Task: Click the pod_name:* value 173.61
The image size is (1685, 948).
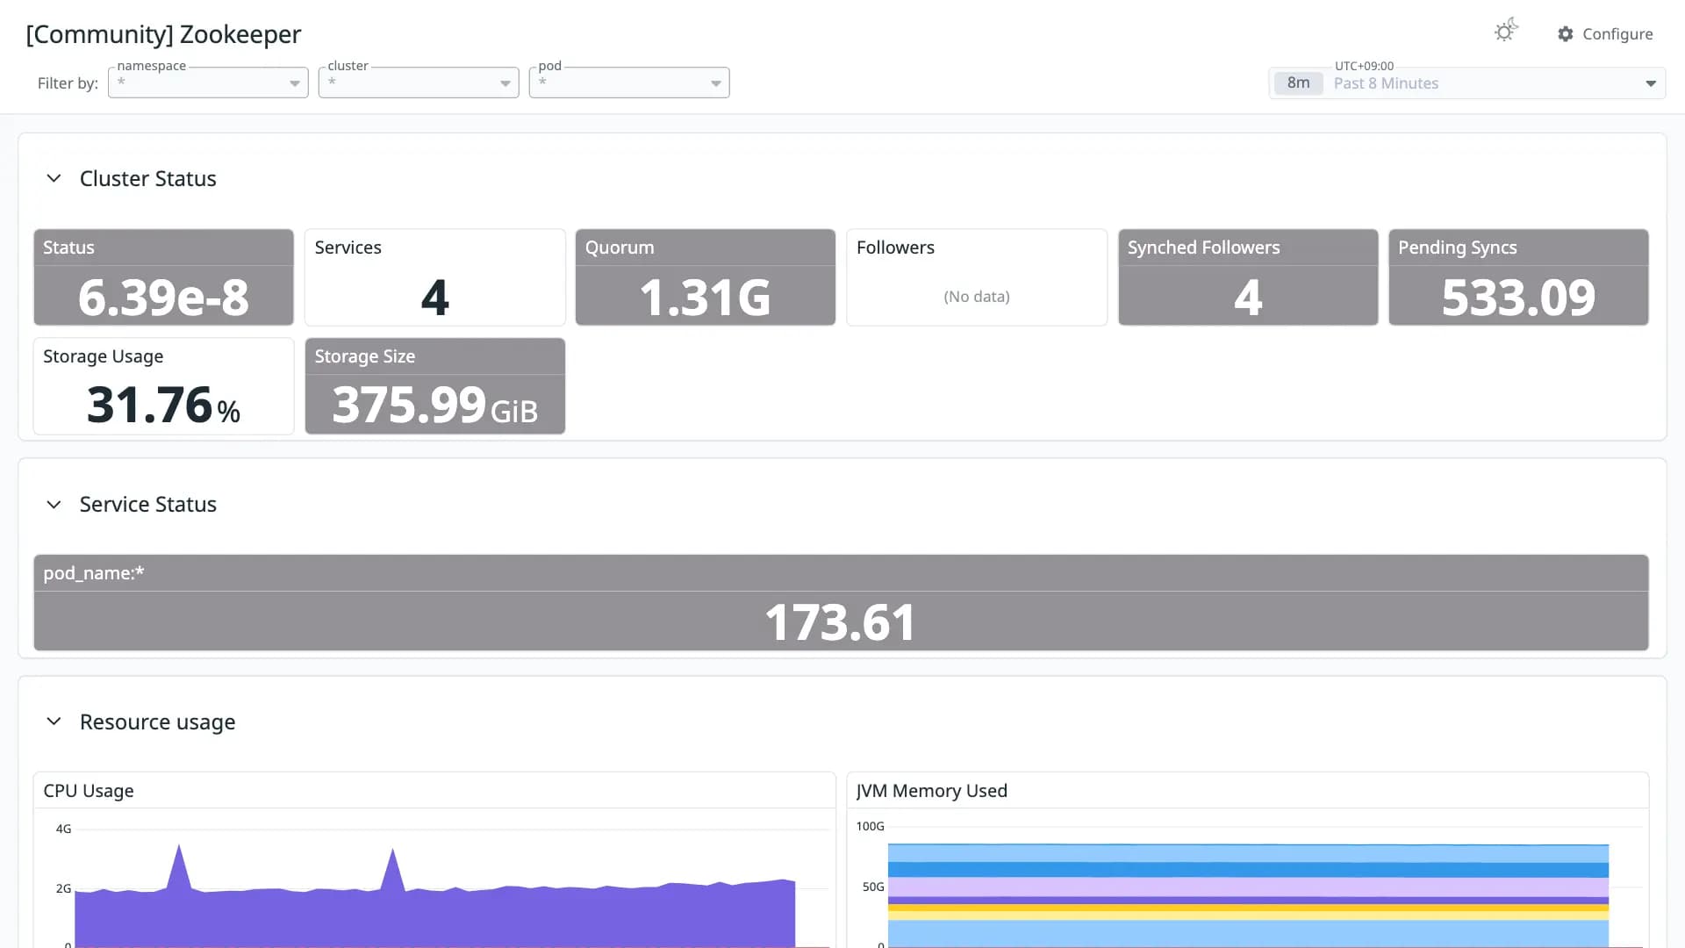Action: tap(840, 621)
